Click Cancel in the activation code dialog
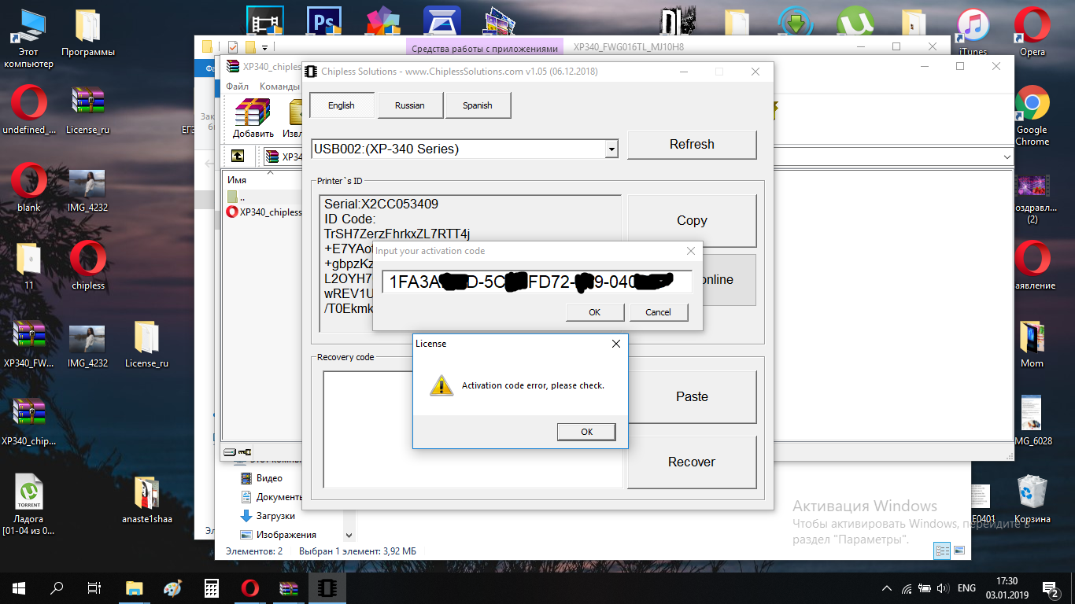1075x604 pixels. coord(659,312)
